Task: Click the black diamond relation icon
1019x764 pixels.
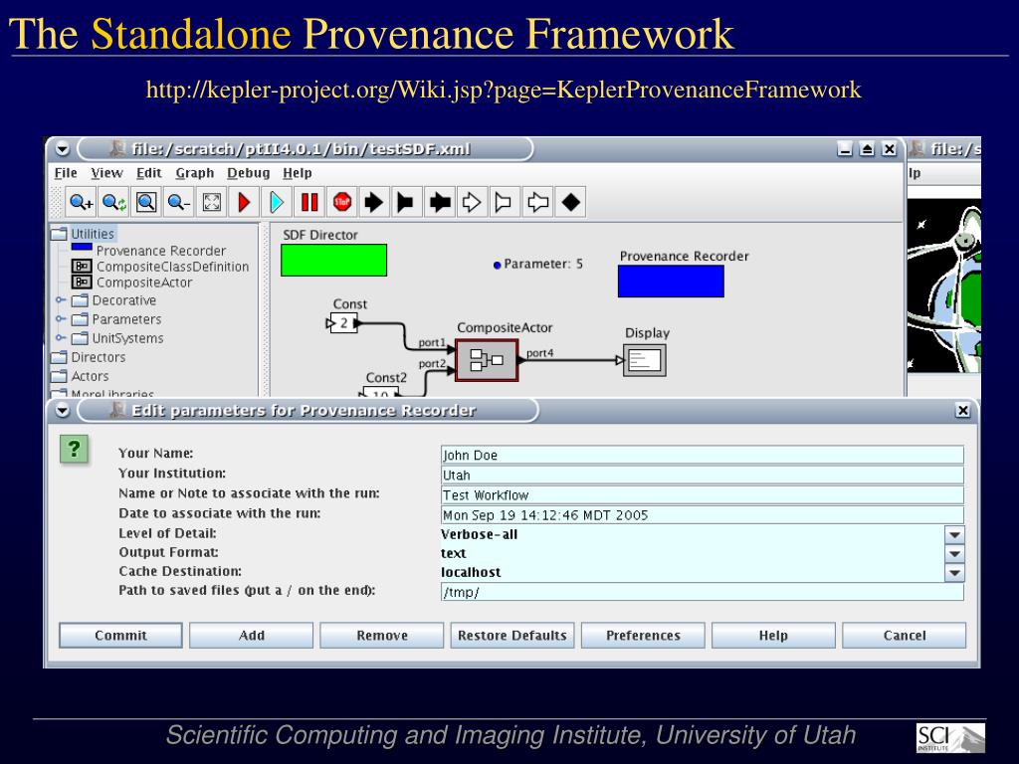Action: (x=570, y=203)
